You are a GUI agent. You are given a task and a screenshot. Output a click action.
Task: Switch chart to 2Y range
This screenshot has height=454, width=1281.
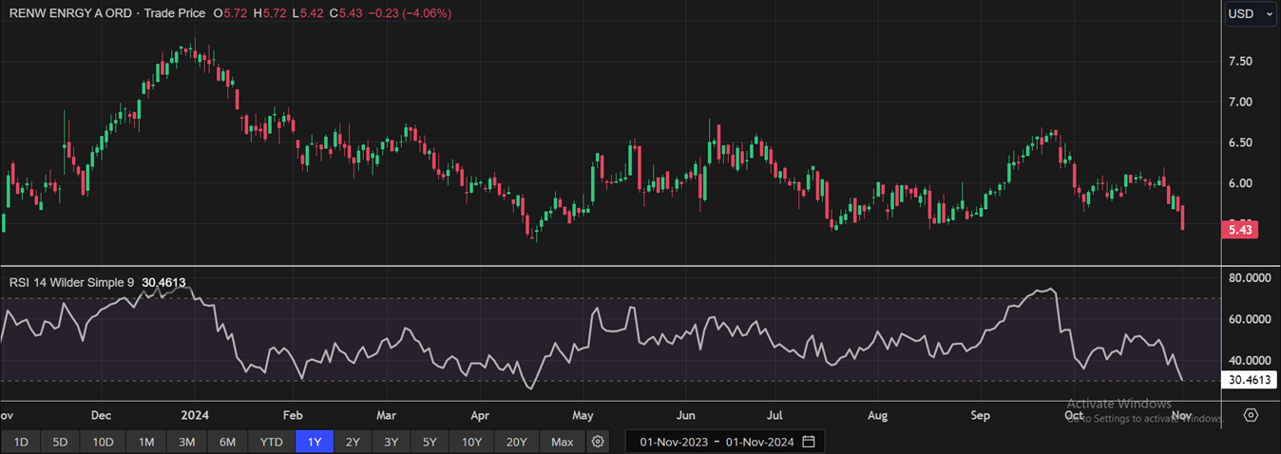click(353, 442)
